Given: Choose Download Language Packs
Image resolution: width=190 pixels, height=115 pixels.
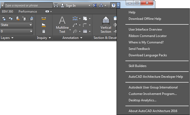Looking at the screenshot, I should click(x=148, y=55).
